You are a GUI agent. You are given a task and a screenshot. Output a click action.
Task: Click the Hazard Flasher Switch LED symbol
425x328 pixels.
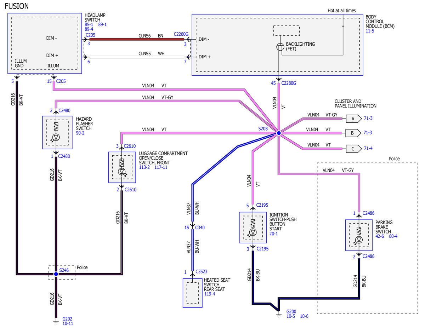(x=56, y=137)
